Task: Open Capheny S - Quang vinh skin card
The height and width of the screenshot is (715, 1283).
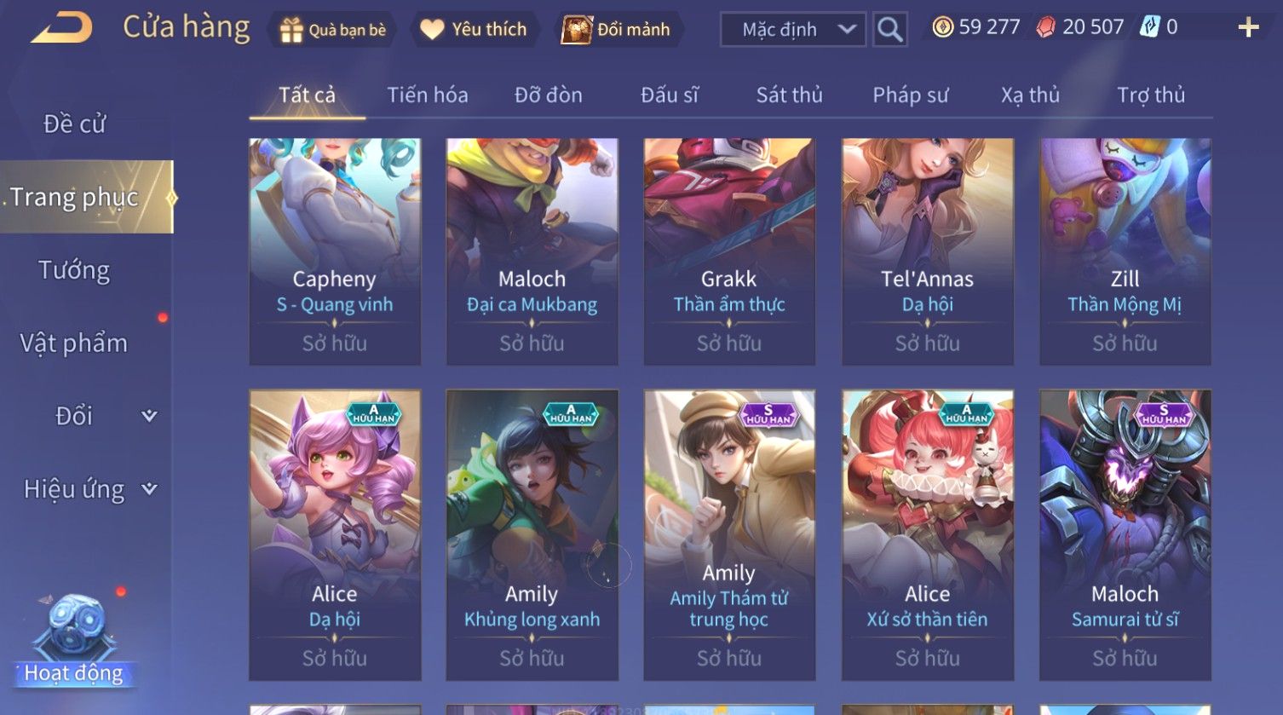Action: 335,252
